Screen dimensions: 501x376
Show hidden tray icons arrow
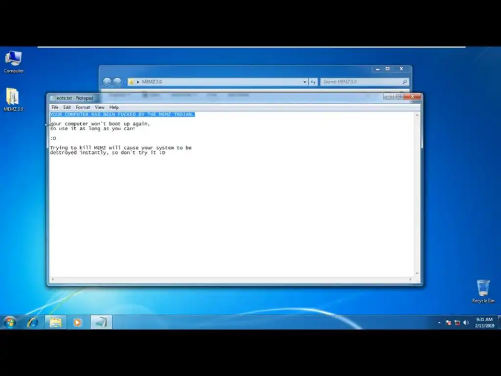439,323
